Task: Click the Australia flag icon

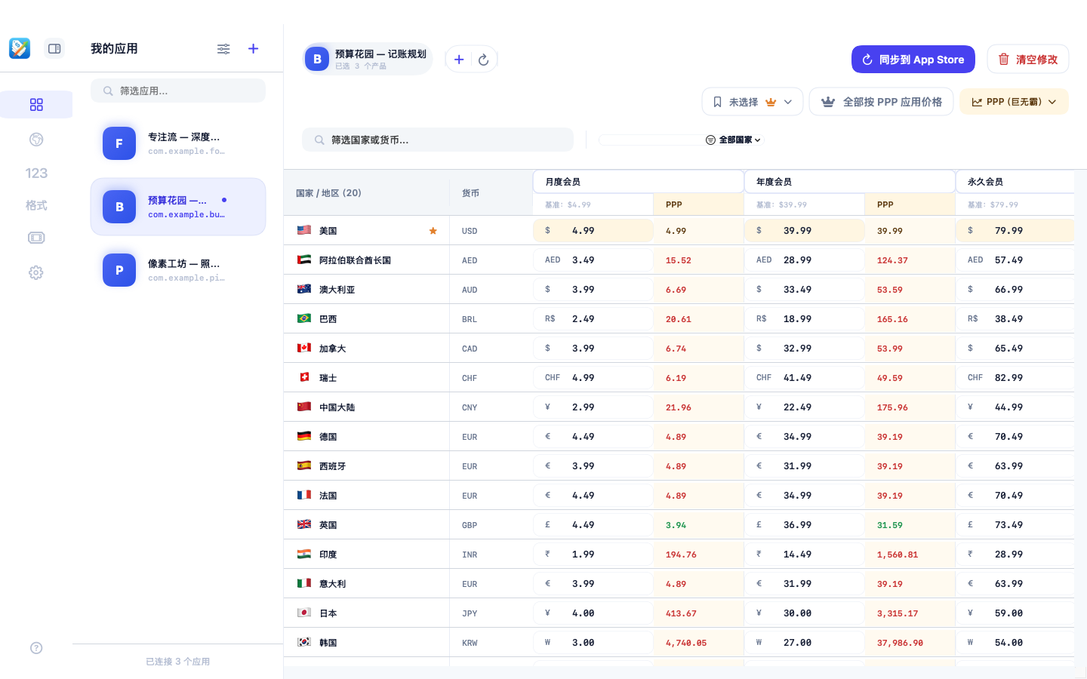Action: pos(304,289)
